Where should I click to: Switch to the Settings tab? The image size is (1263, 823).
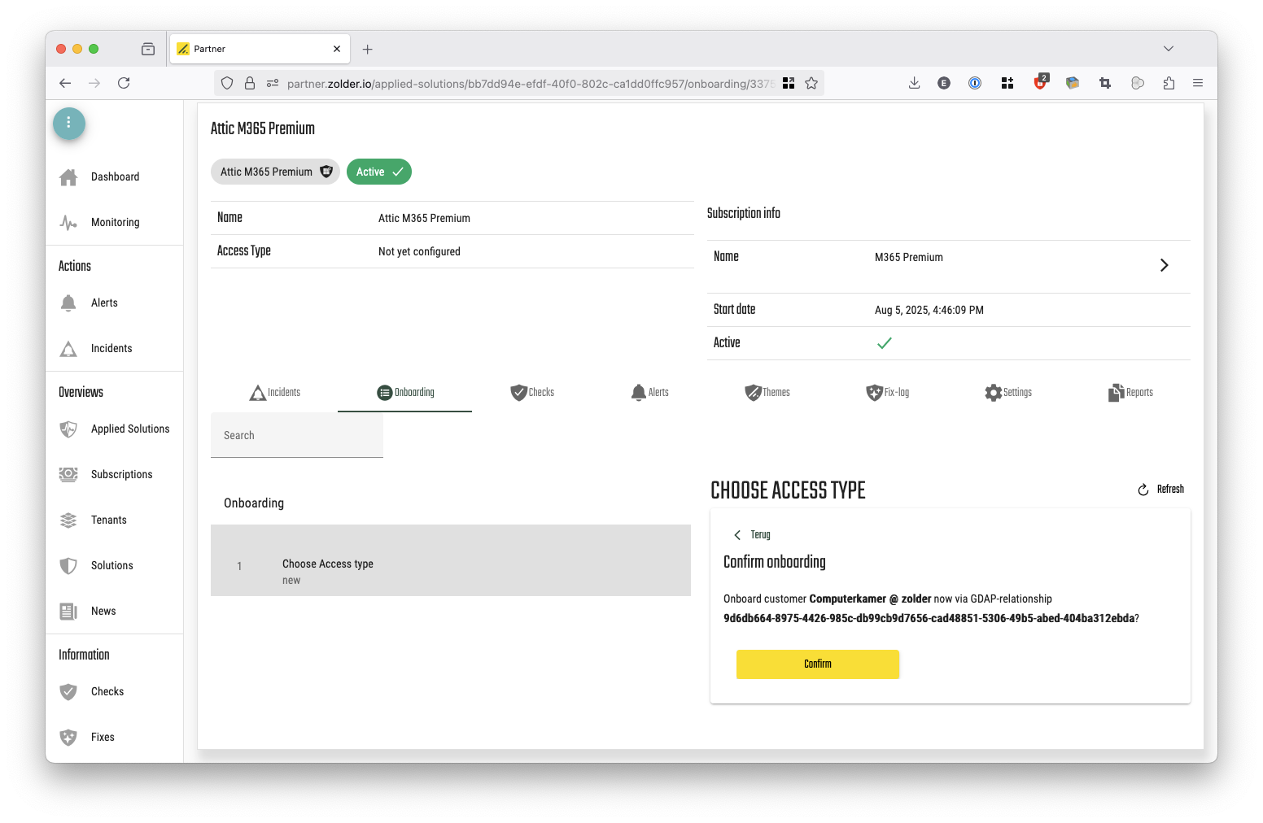tap(1008, 393)
